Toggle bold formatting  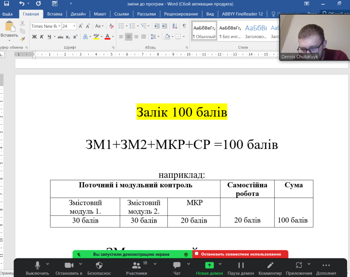point(34,37)
